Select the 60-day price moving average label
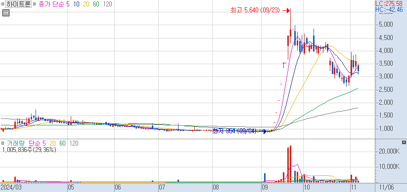Viewport: 407px width, 192px height. [96, 4]
